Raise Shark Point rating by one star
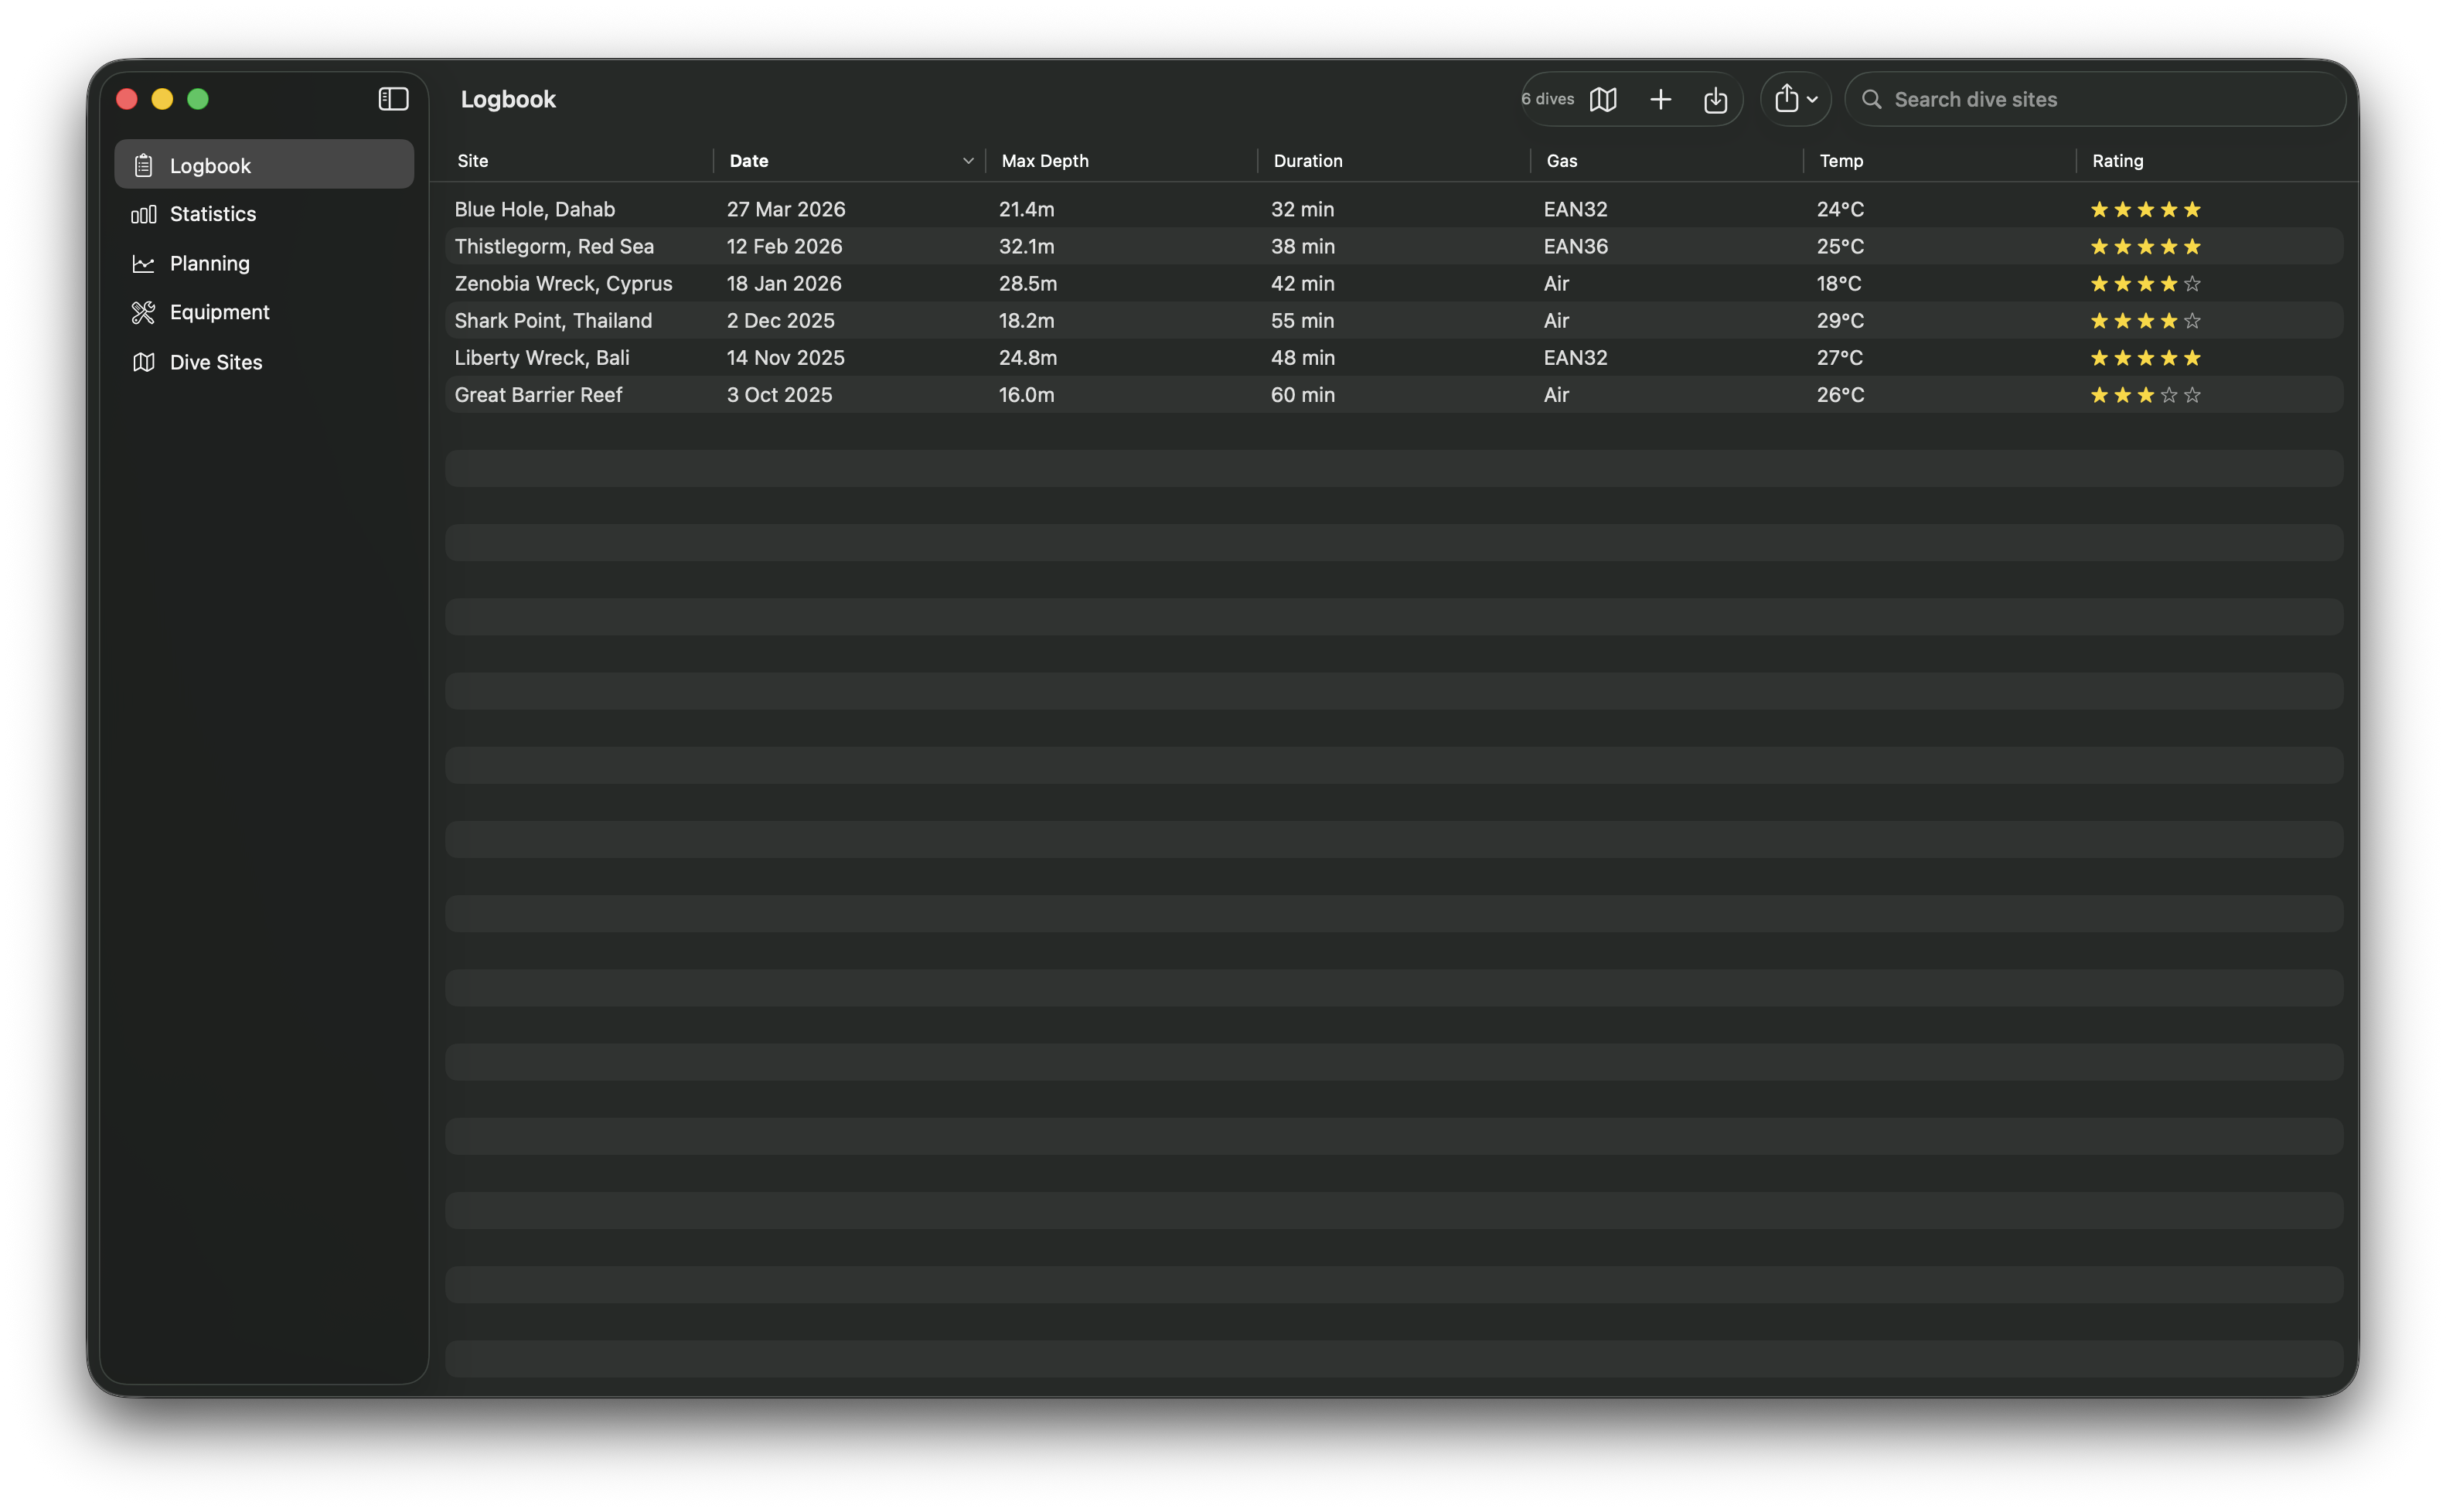This screenshot has width=2446, height=1512. [x=2192, y=321]
